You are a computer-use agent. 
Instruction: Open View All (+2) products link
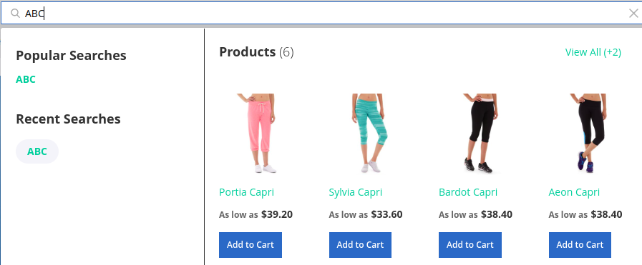593,52
